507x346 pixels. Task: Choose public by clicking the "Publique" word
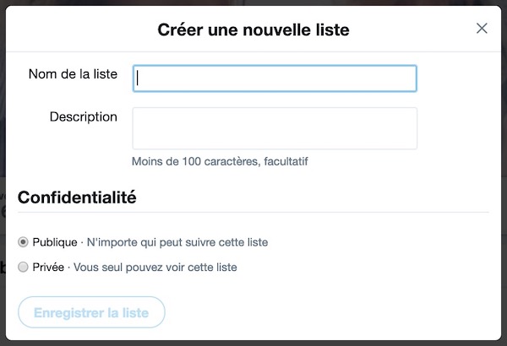pos(54,242)
